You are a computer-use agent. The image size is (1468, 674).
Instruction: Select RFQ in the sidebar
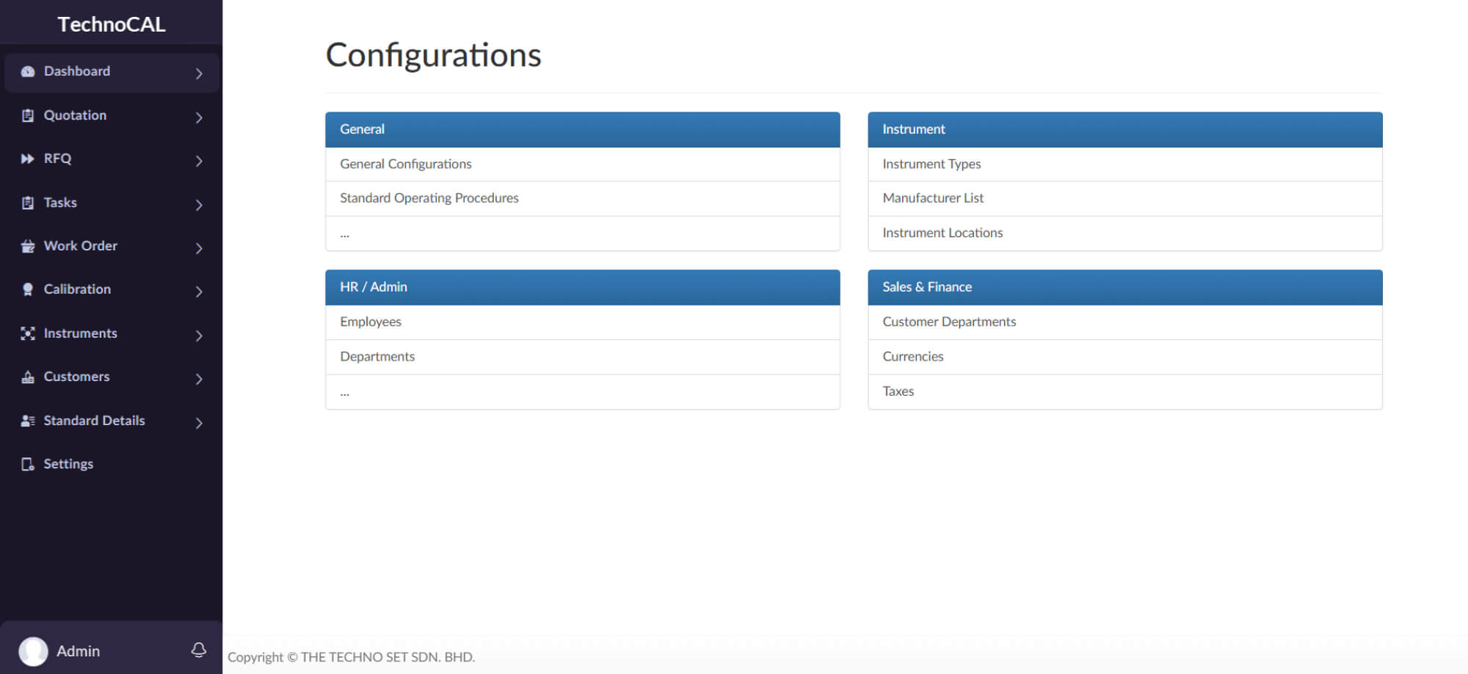pyautogui.click(x=112, y=159)
